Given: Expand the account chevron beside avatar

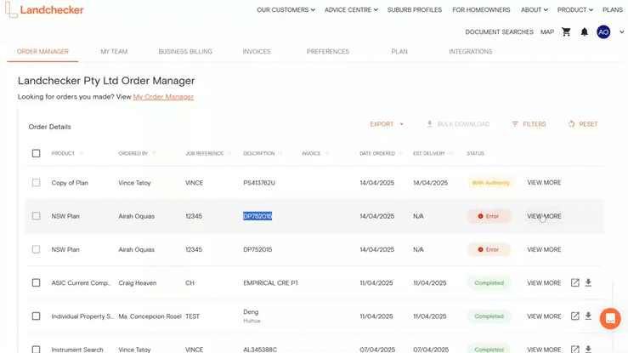Looking at the screenshot, I should 621,31.
